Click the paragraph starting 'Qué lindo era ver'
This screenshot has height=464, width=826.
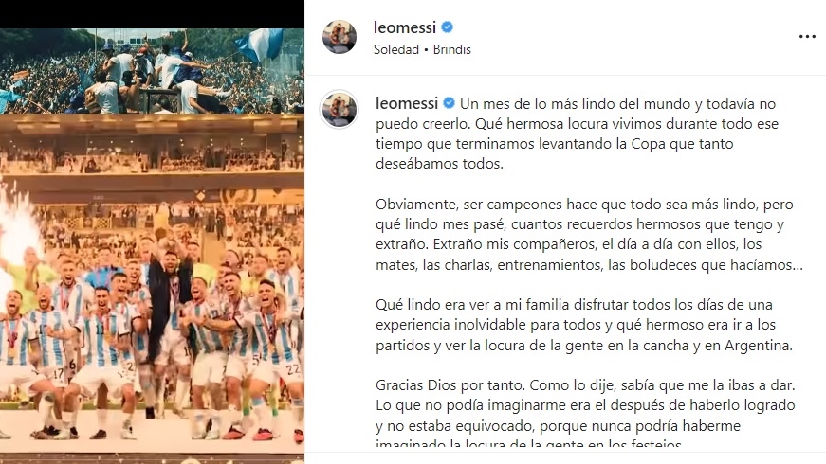coord(584,325)
